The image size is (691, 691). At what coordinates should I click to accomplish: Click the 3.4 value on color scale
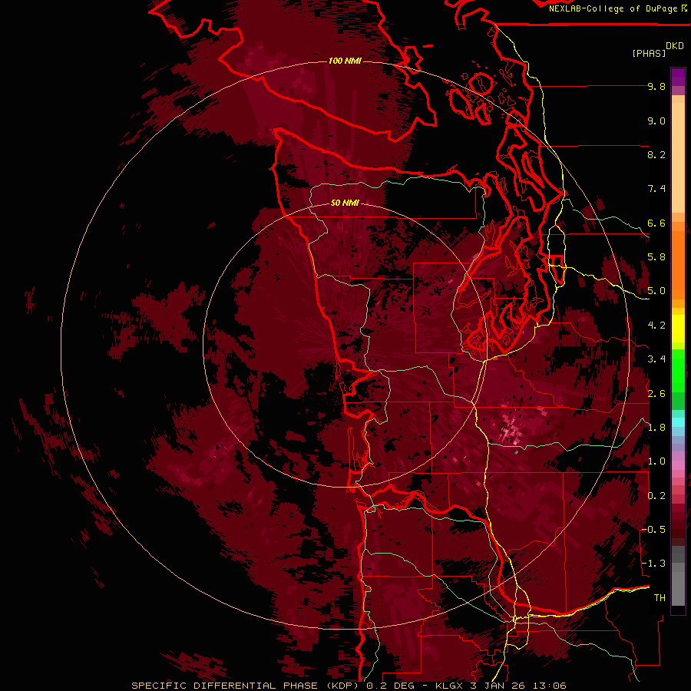point(656,359)
